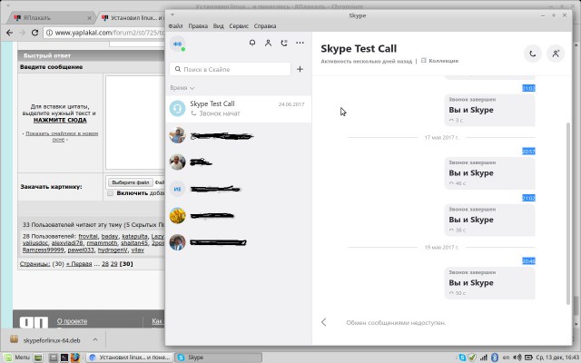Open Skype calls phone icon in sidebar header
This screenshot has height=363, width=581.
284,43
